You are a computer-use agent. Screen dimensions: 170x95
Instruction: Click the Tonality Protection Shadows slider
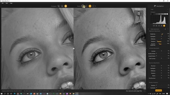click(x=161, y=85)
